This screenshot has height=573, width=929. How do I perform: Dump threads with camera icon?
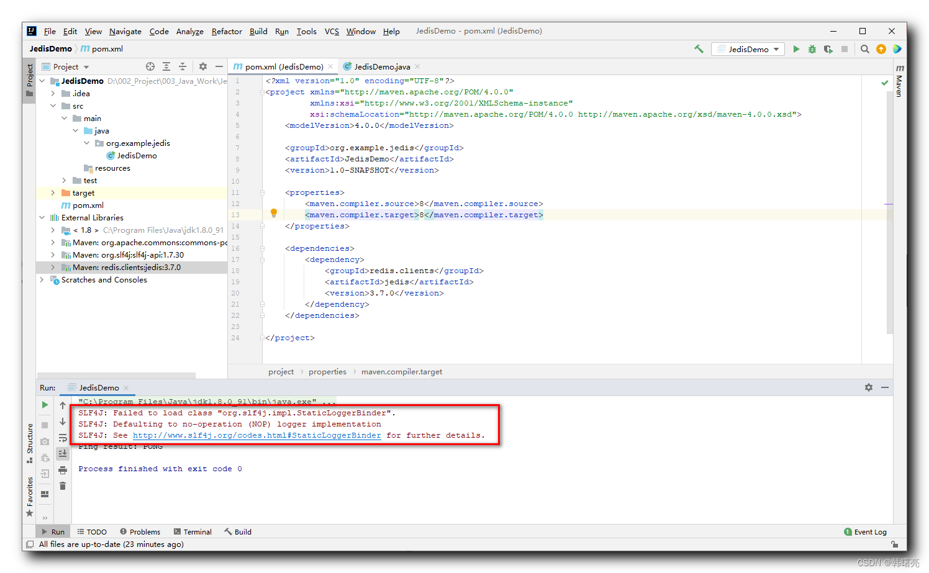click(45, 441)
